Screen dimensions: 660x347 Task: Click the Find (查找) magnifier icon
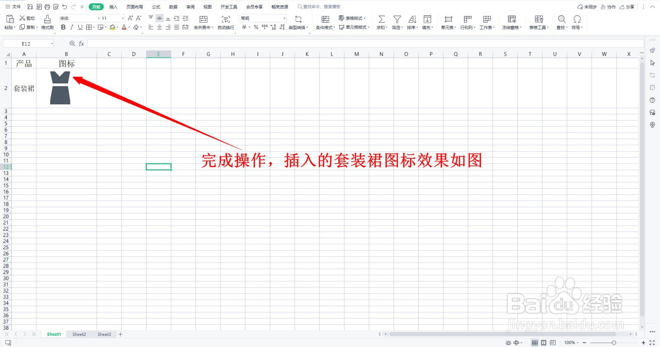pyautogui.click(x=562, y=19)
